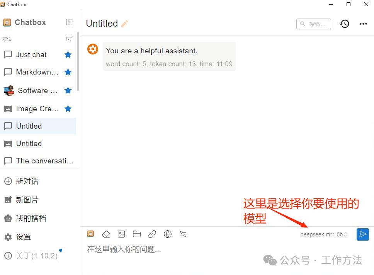Create a new image session via 新图片
374x275 pixels.
coord(22,200)
